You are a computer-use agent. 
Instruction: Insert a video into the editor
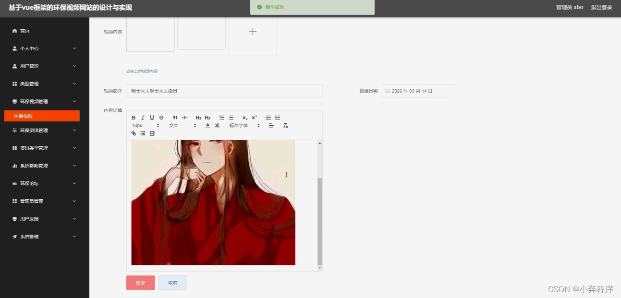(x=152, y=133)
